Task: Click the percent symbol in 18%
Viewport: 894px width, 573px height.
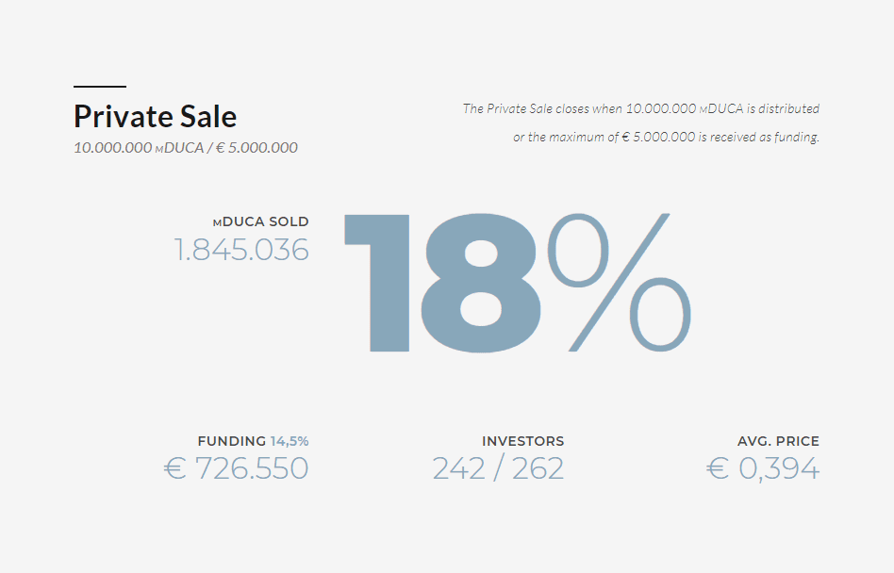Action: click(620, 283)
